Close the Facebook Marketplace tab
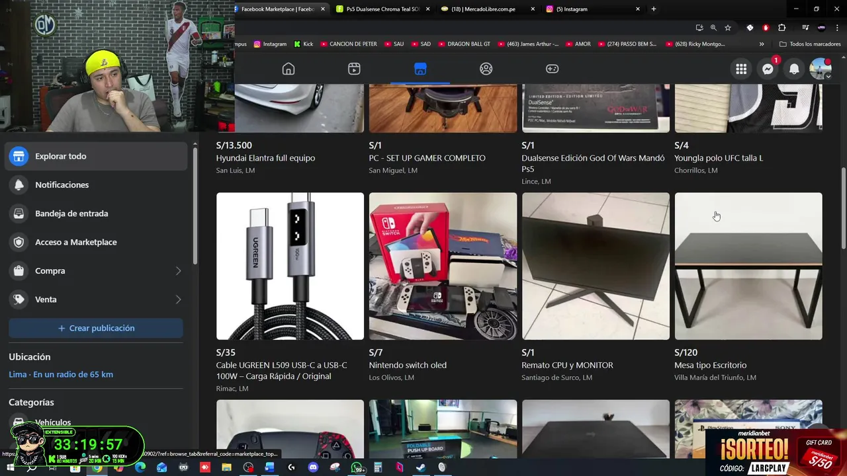Image resolution: width=847 pixels, height=476 pixels. pyautogui.click(x=323, y=9)
